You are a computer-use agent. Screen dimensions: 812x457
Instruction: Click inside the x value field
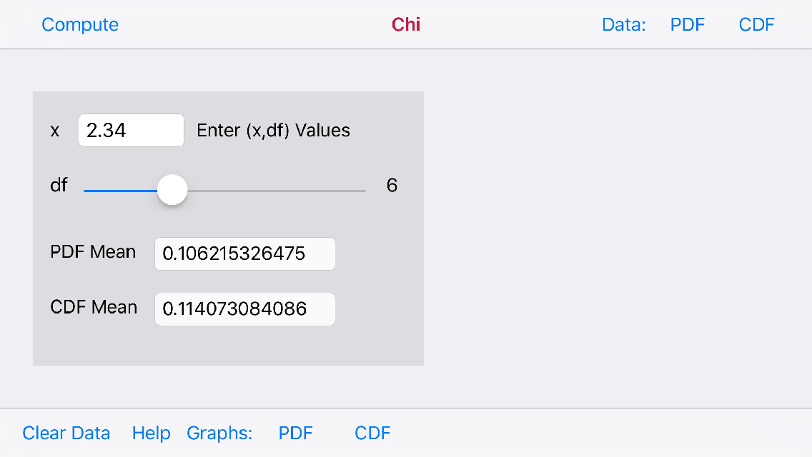coord(131,130)
